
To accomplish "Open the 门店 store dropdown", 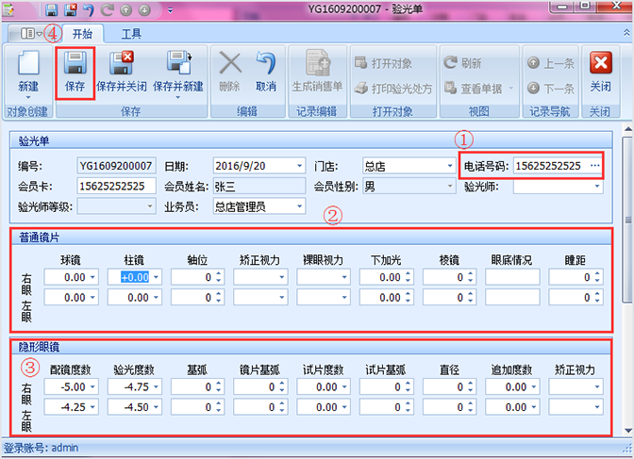I will 450,166.
